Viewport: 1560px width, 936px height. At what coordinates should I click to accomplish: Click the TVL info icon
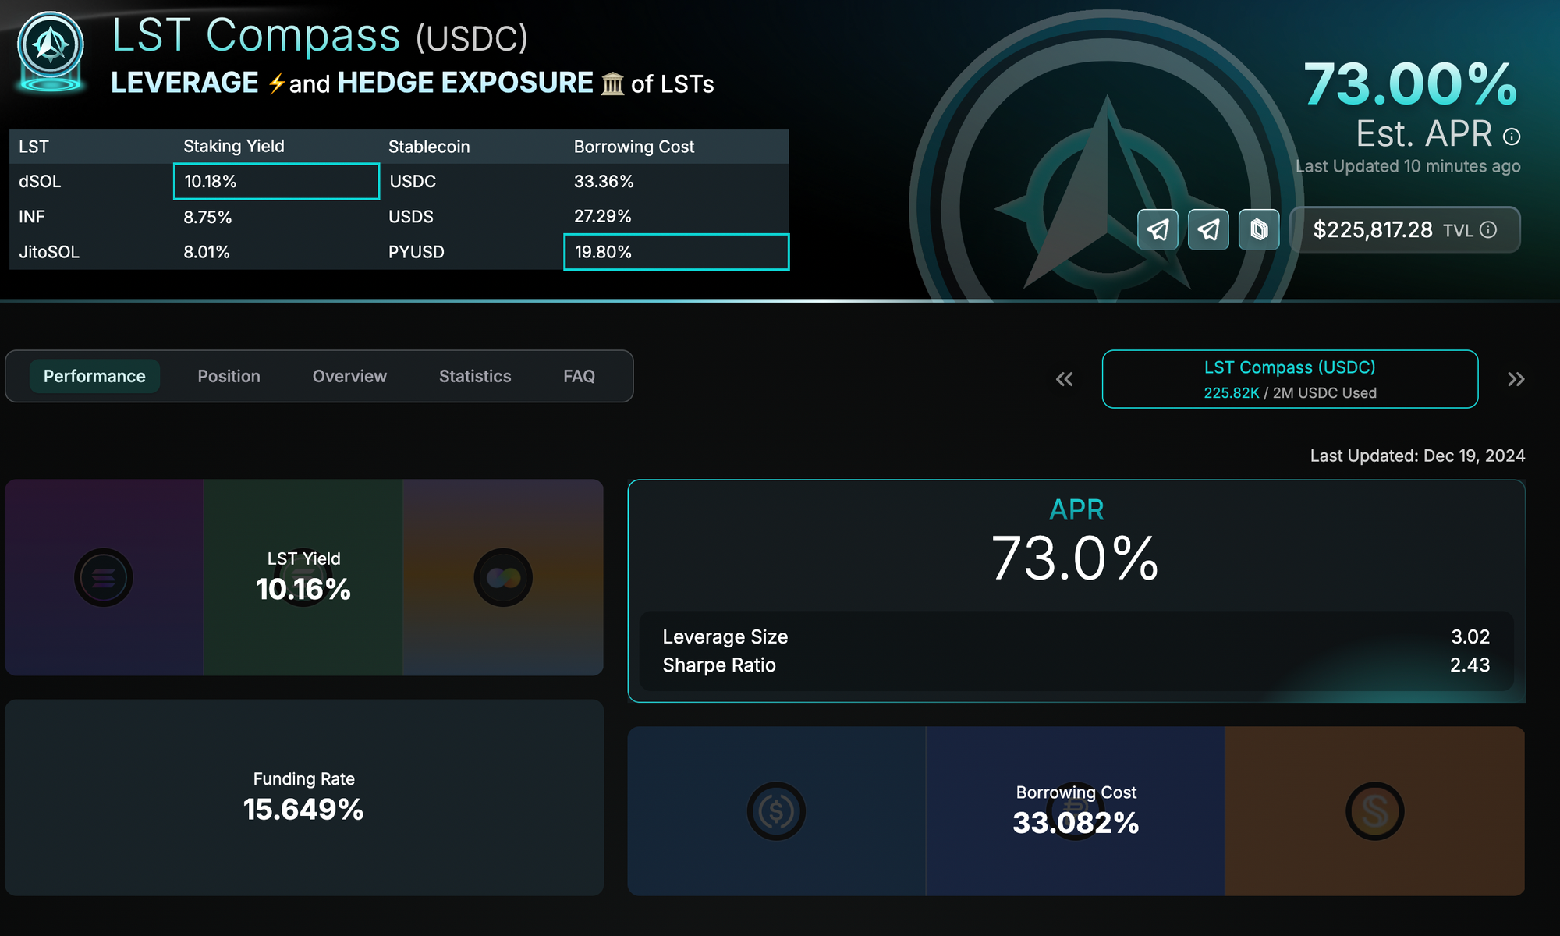coord(1488,229)
